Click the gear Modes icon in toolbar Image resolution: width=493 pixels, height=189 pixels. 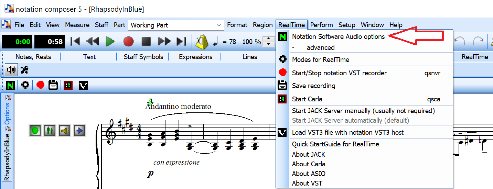pos(25,85)
